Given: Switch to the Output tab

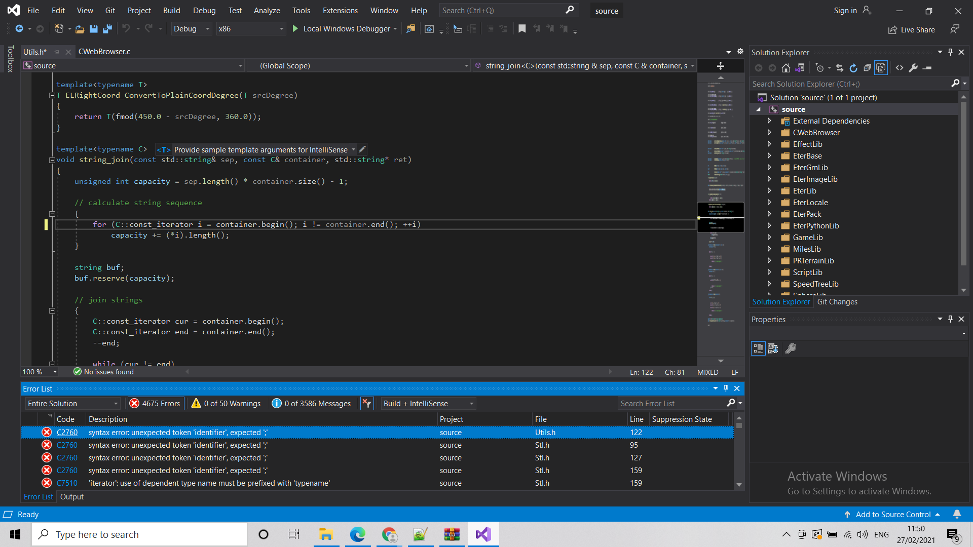Looking at the screenshot, I should 72,497.
